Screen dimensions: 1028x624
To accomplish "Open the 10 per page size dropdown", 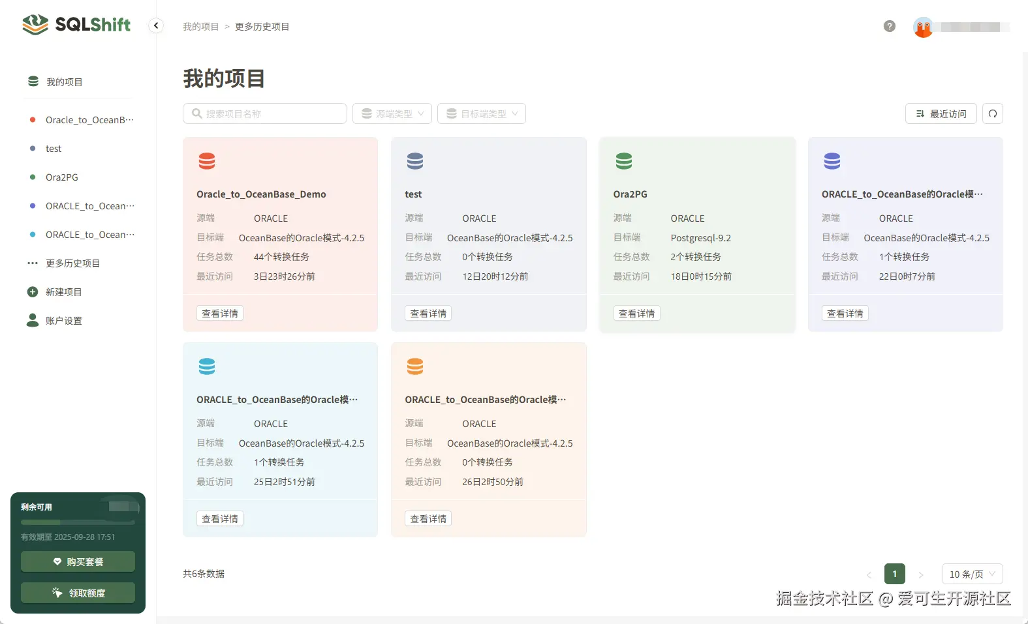I will click(x=972, y=574).
